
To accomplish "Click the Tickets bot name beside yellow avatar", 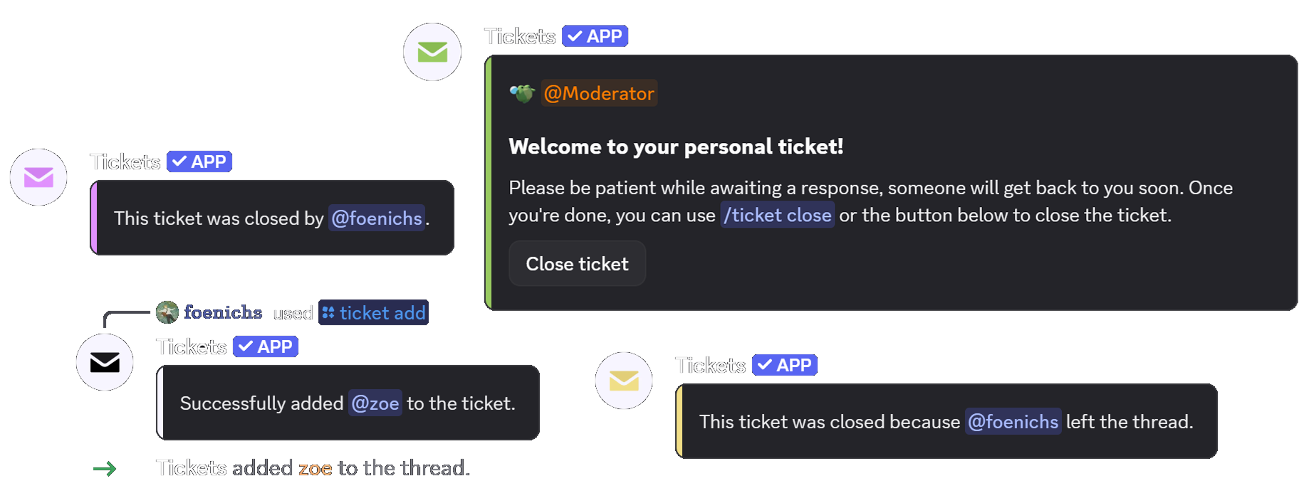I will pyautogui.click(x=709, y=365).
